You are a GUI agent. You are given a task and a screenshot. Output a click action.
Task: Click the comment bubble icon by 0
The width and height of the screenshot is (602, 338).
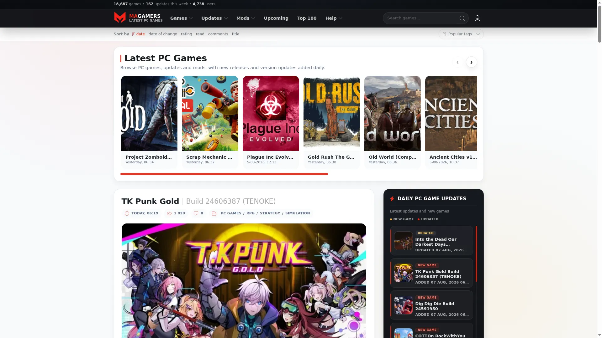pos(196,213)
